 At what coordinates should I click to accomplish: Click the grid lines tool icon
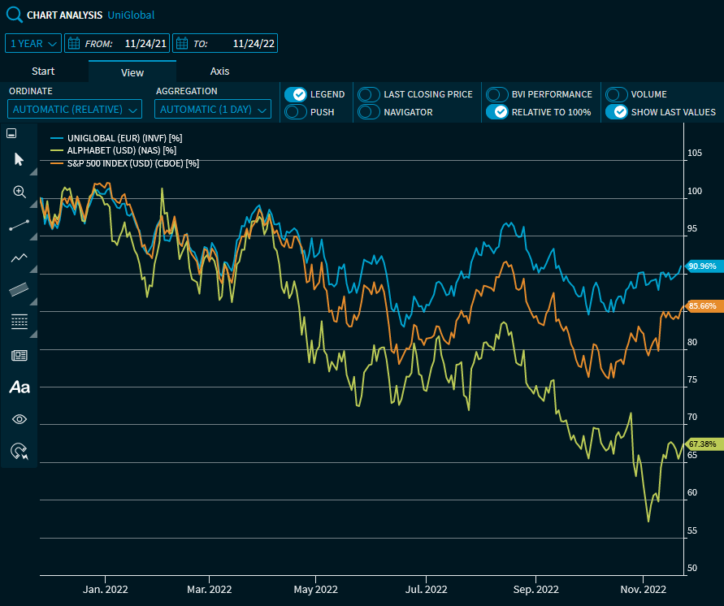[20, 322]
